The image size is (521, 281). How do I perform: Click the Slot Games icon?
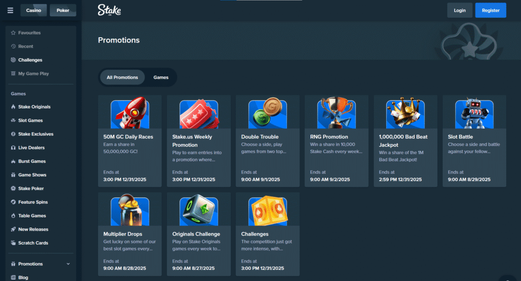point(13,120)
